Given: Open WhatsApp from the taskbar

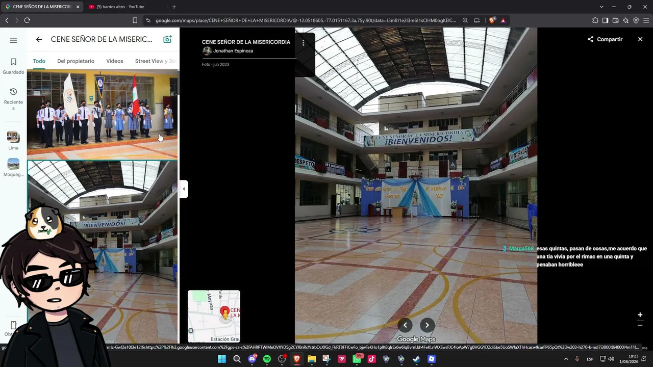Looking at the screenshot, I should click(357, 359).
